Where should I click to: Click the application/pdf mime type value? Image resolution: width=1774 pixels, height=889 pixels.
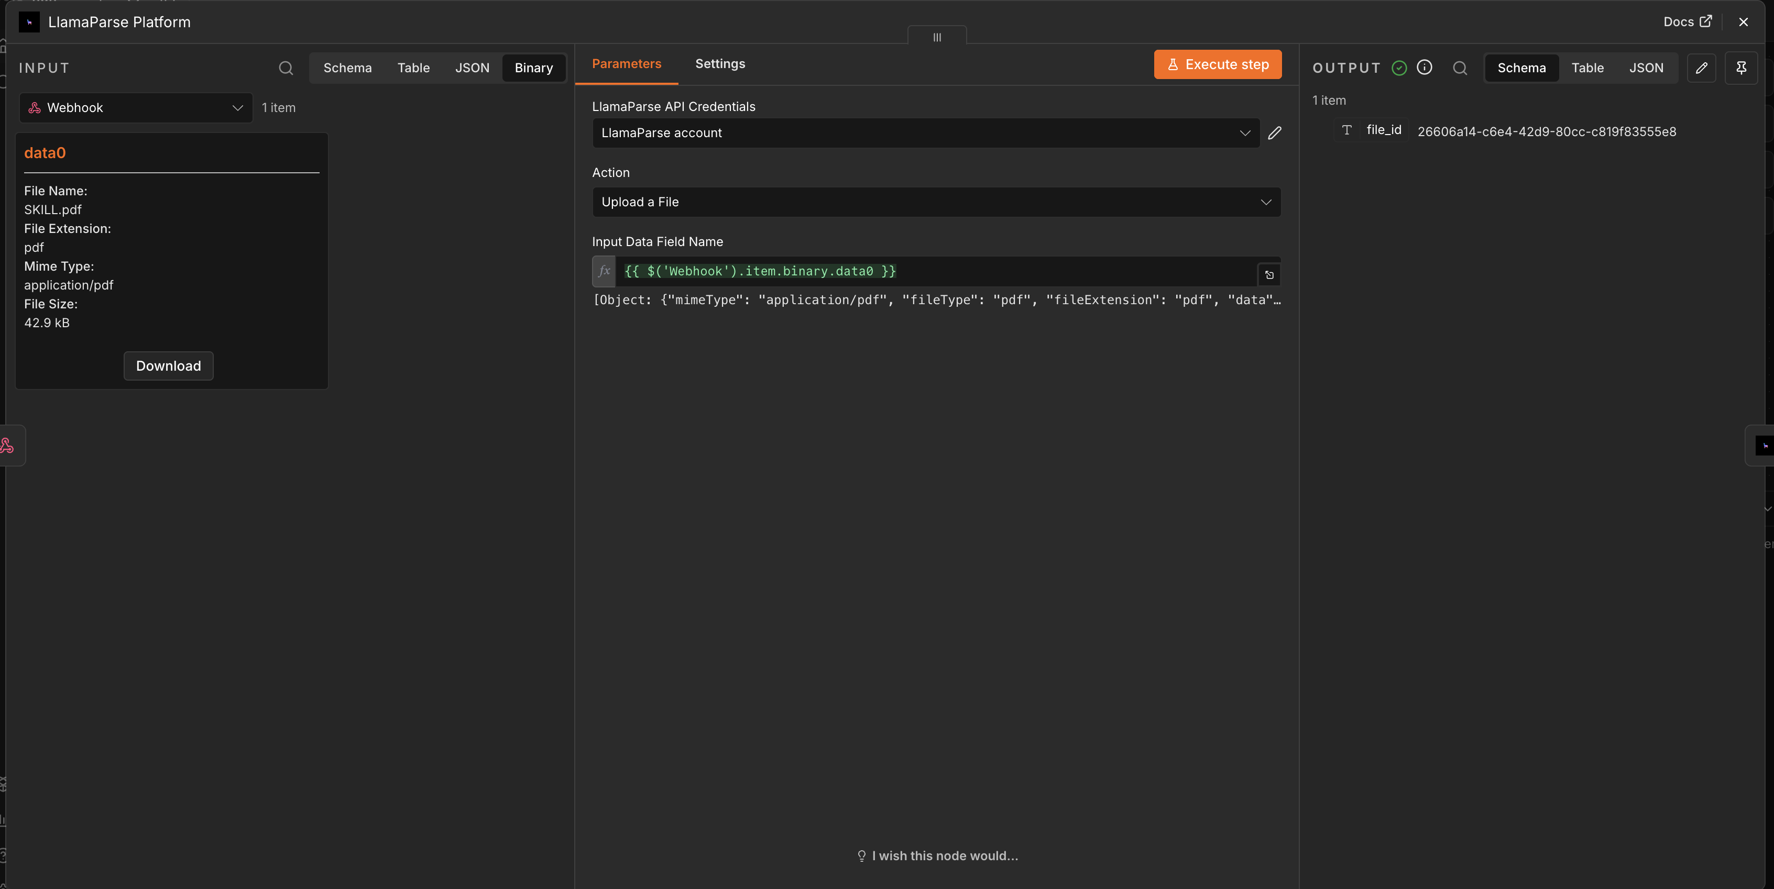click(x=69, y=285)
